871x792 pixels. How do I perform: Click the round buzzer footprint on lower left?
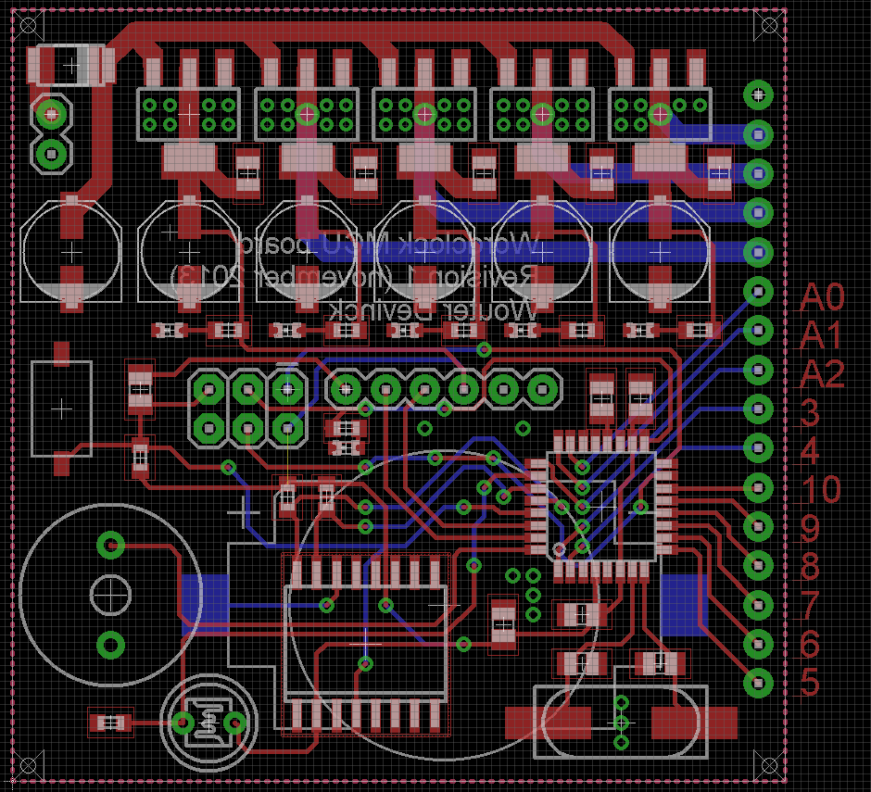pos(111,593)
